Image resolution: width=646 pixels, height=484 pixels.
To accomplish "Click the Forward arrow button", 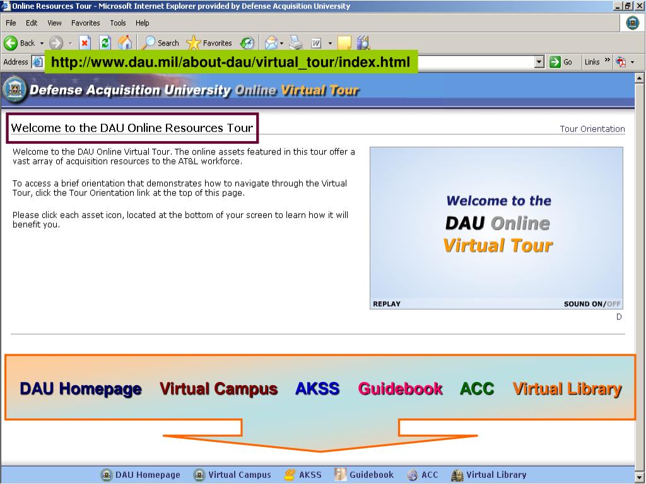I will point(56,43).
